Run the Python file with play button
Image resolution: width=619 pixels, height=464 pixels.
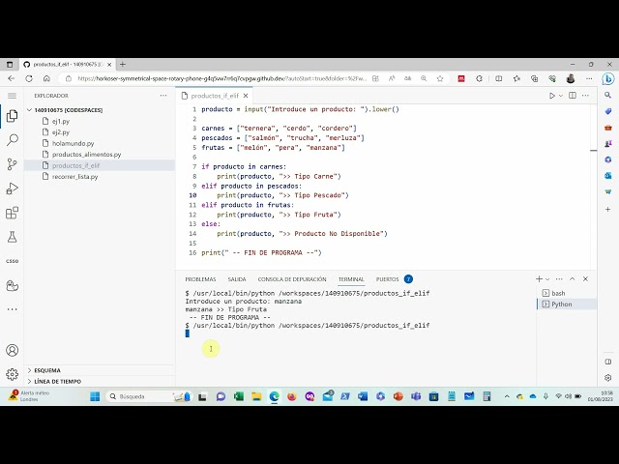[552, 96]
